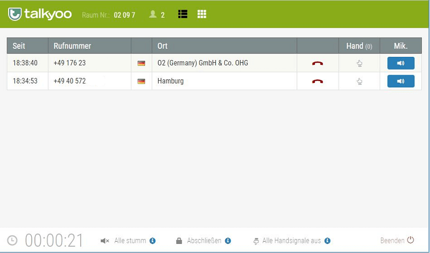Click German flag in O2 Germany row
This screenshot has width=430, height=253.
click(x=141, y=63)
